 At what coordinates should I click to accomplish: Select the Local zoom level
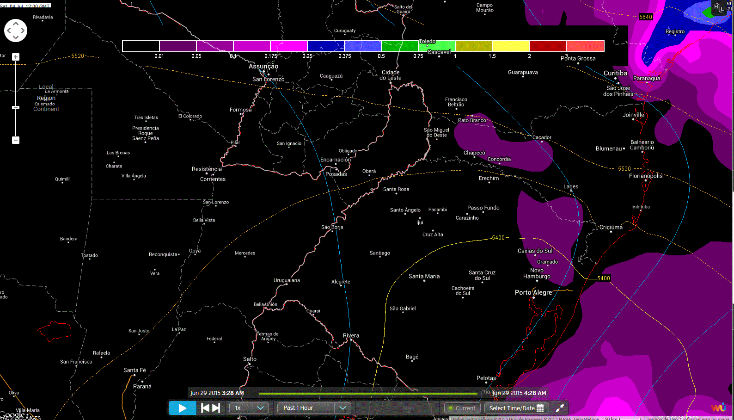(46, 87)
